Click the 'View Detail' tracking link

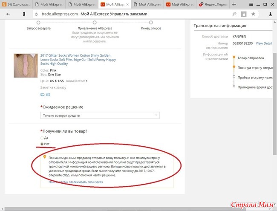[x=264, y=43]
